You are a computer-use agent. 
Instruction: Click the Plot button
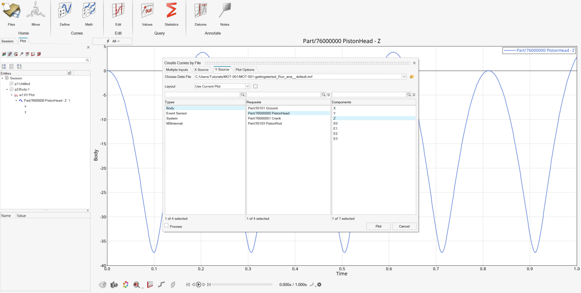tap(378, 226)
